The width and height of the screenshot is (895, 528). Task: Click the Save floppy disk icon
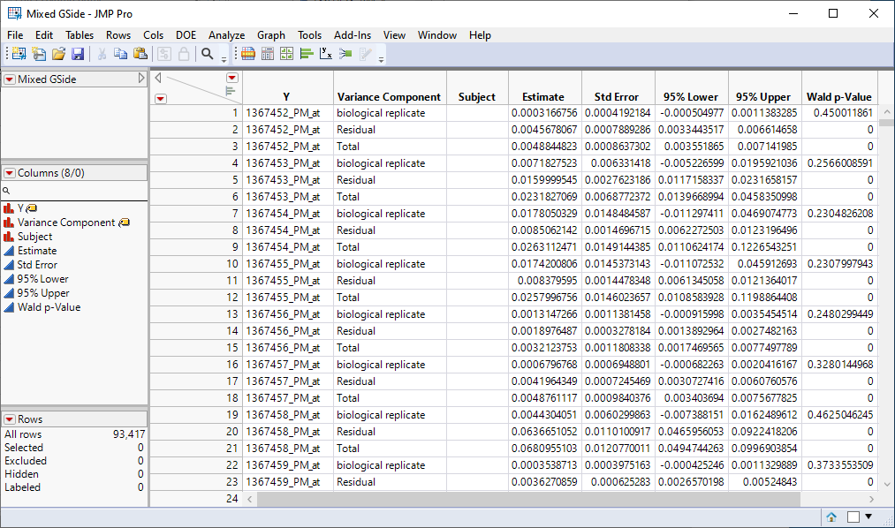pyautogui.click(x=78, y=54)
